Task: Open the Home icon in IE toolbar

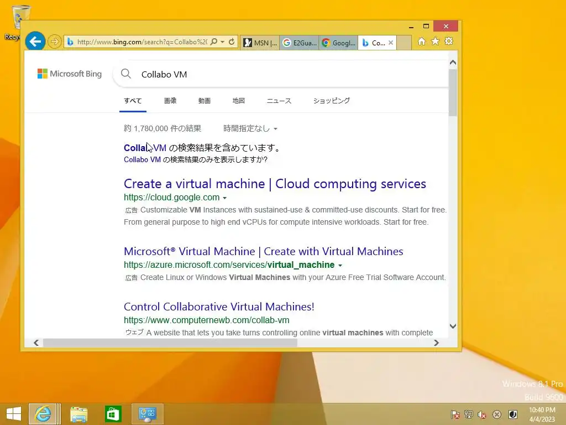Action: 422,41
